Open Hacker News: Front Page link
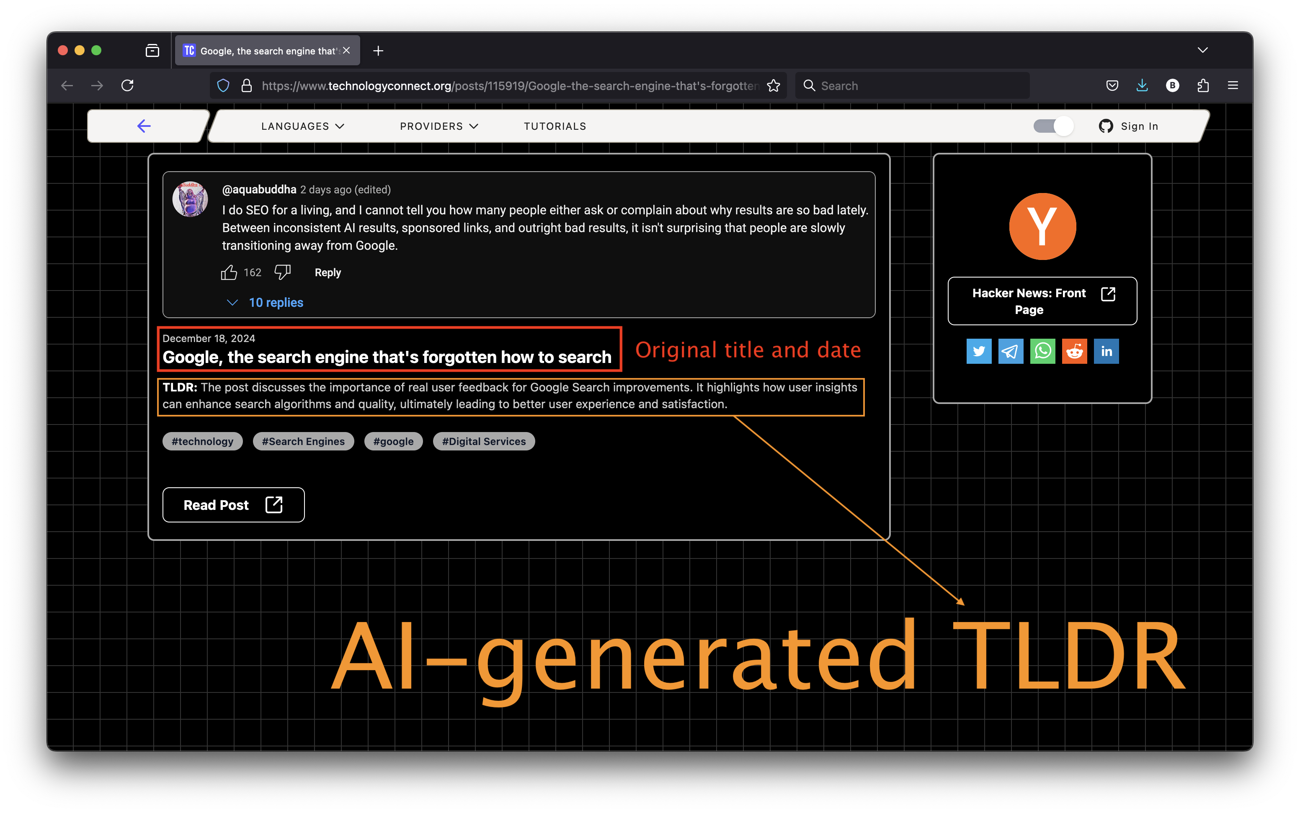1300x813 pixels. click(x=1042, y=301)
